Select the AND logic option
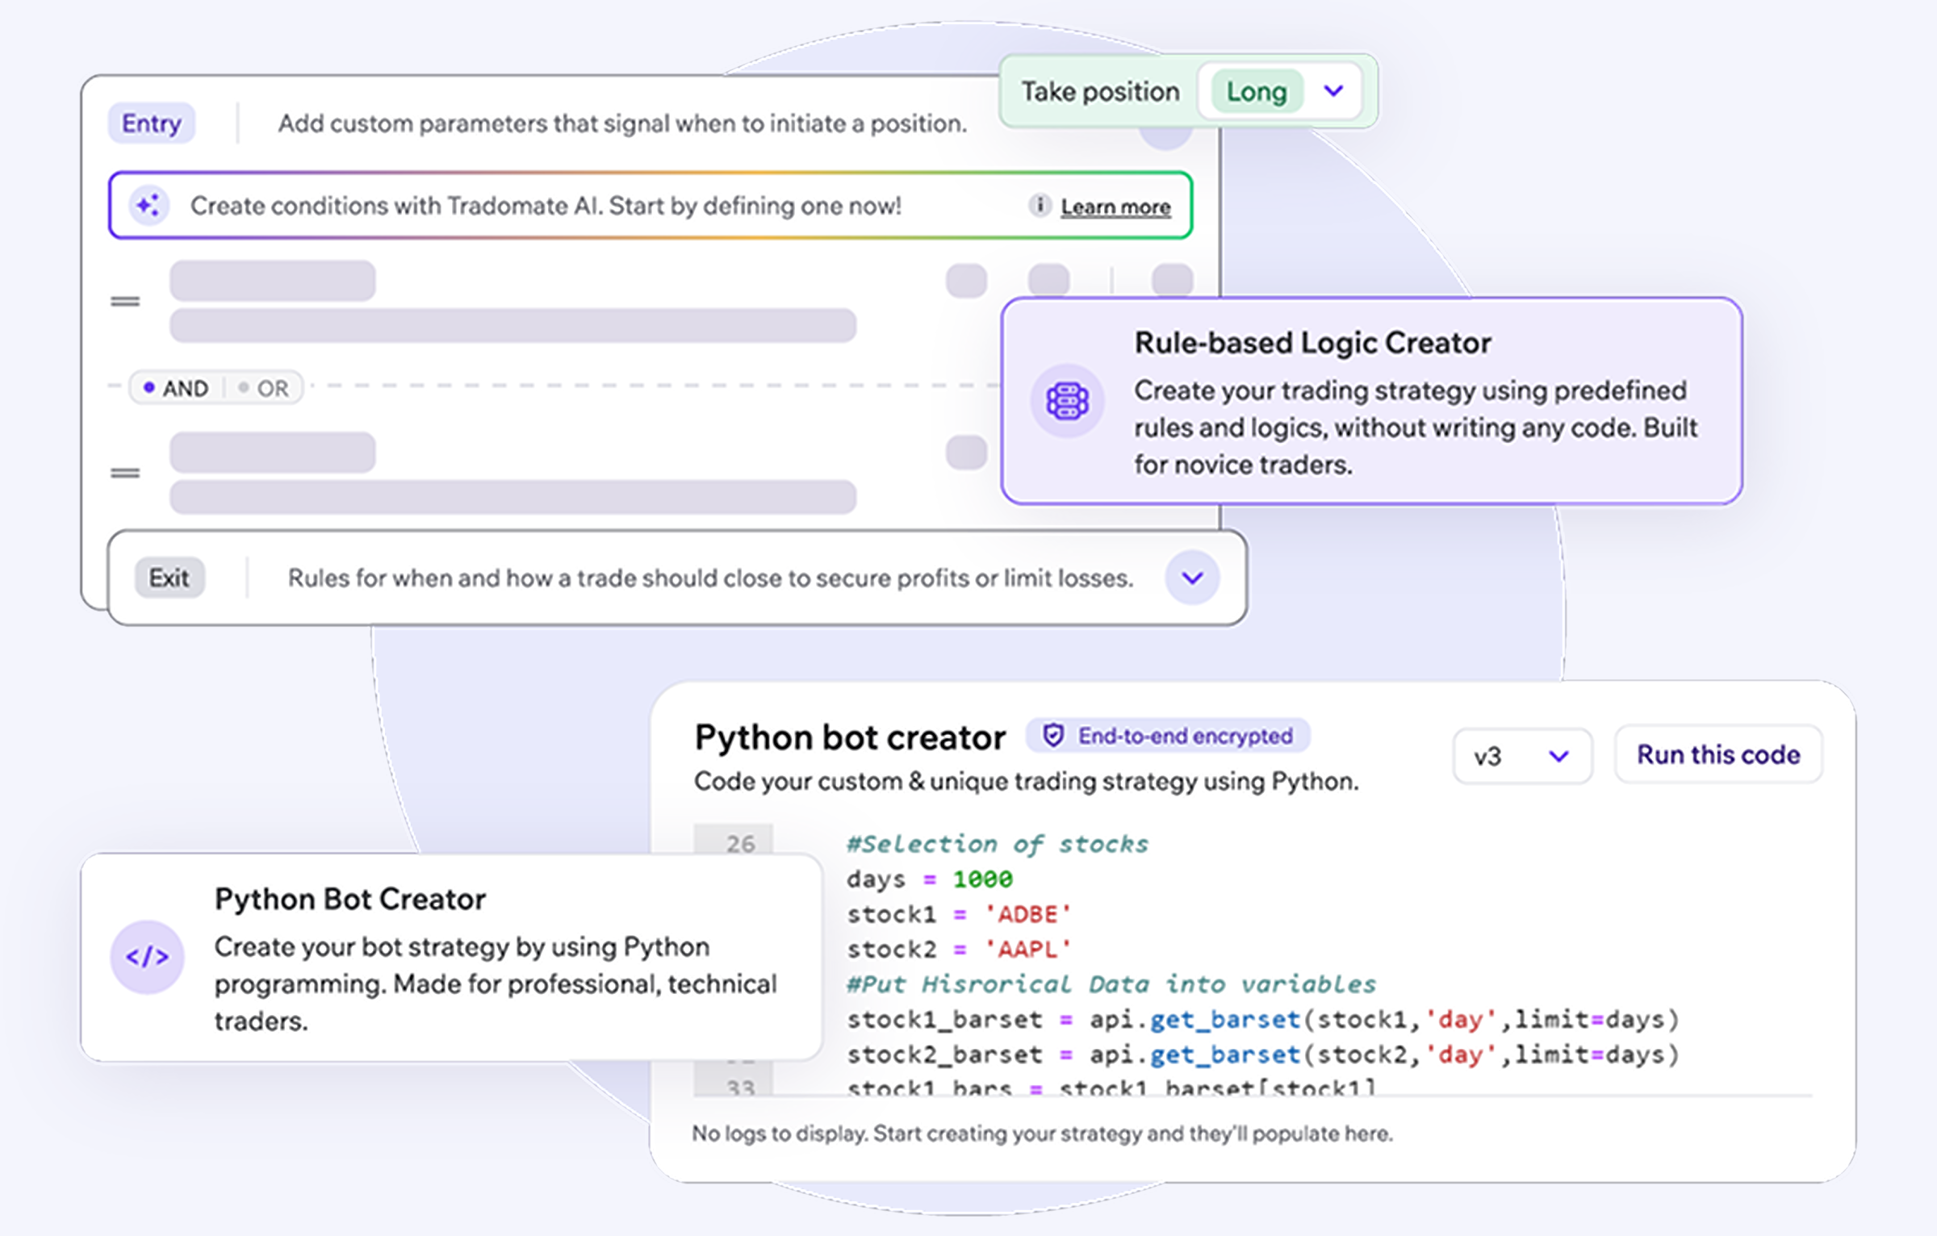This screenshot has height=1236, width=1937. tap(177, 389)
